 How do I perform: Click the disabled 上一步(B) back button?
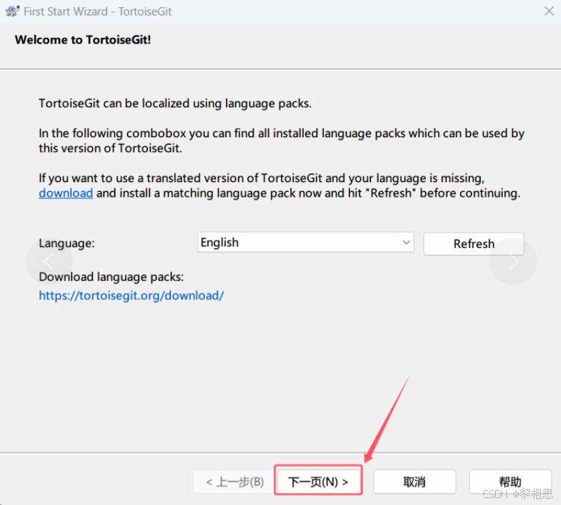click(x=234, y=482)
